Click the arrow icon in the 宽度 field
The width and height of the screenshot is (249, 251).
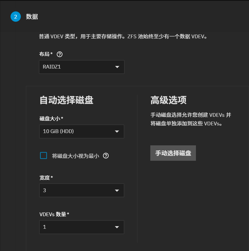(117, 190)
